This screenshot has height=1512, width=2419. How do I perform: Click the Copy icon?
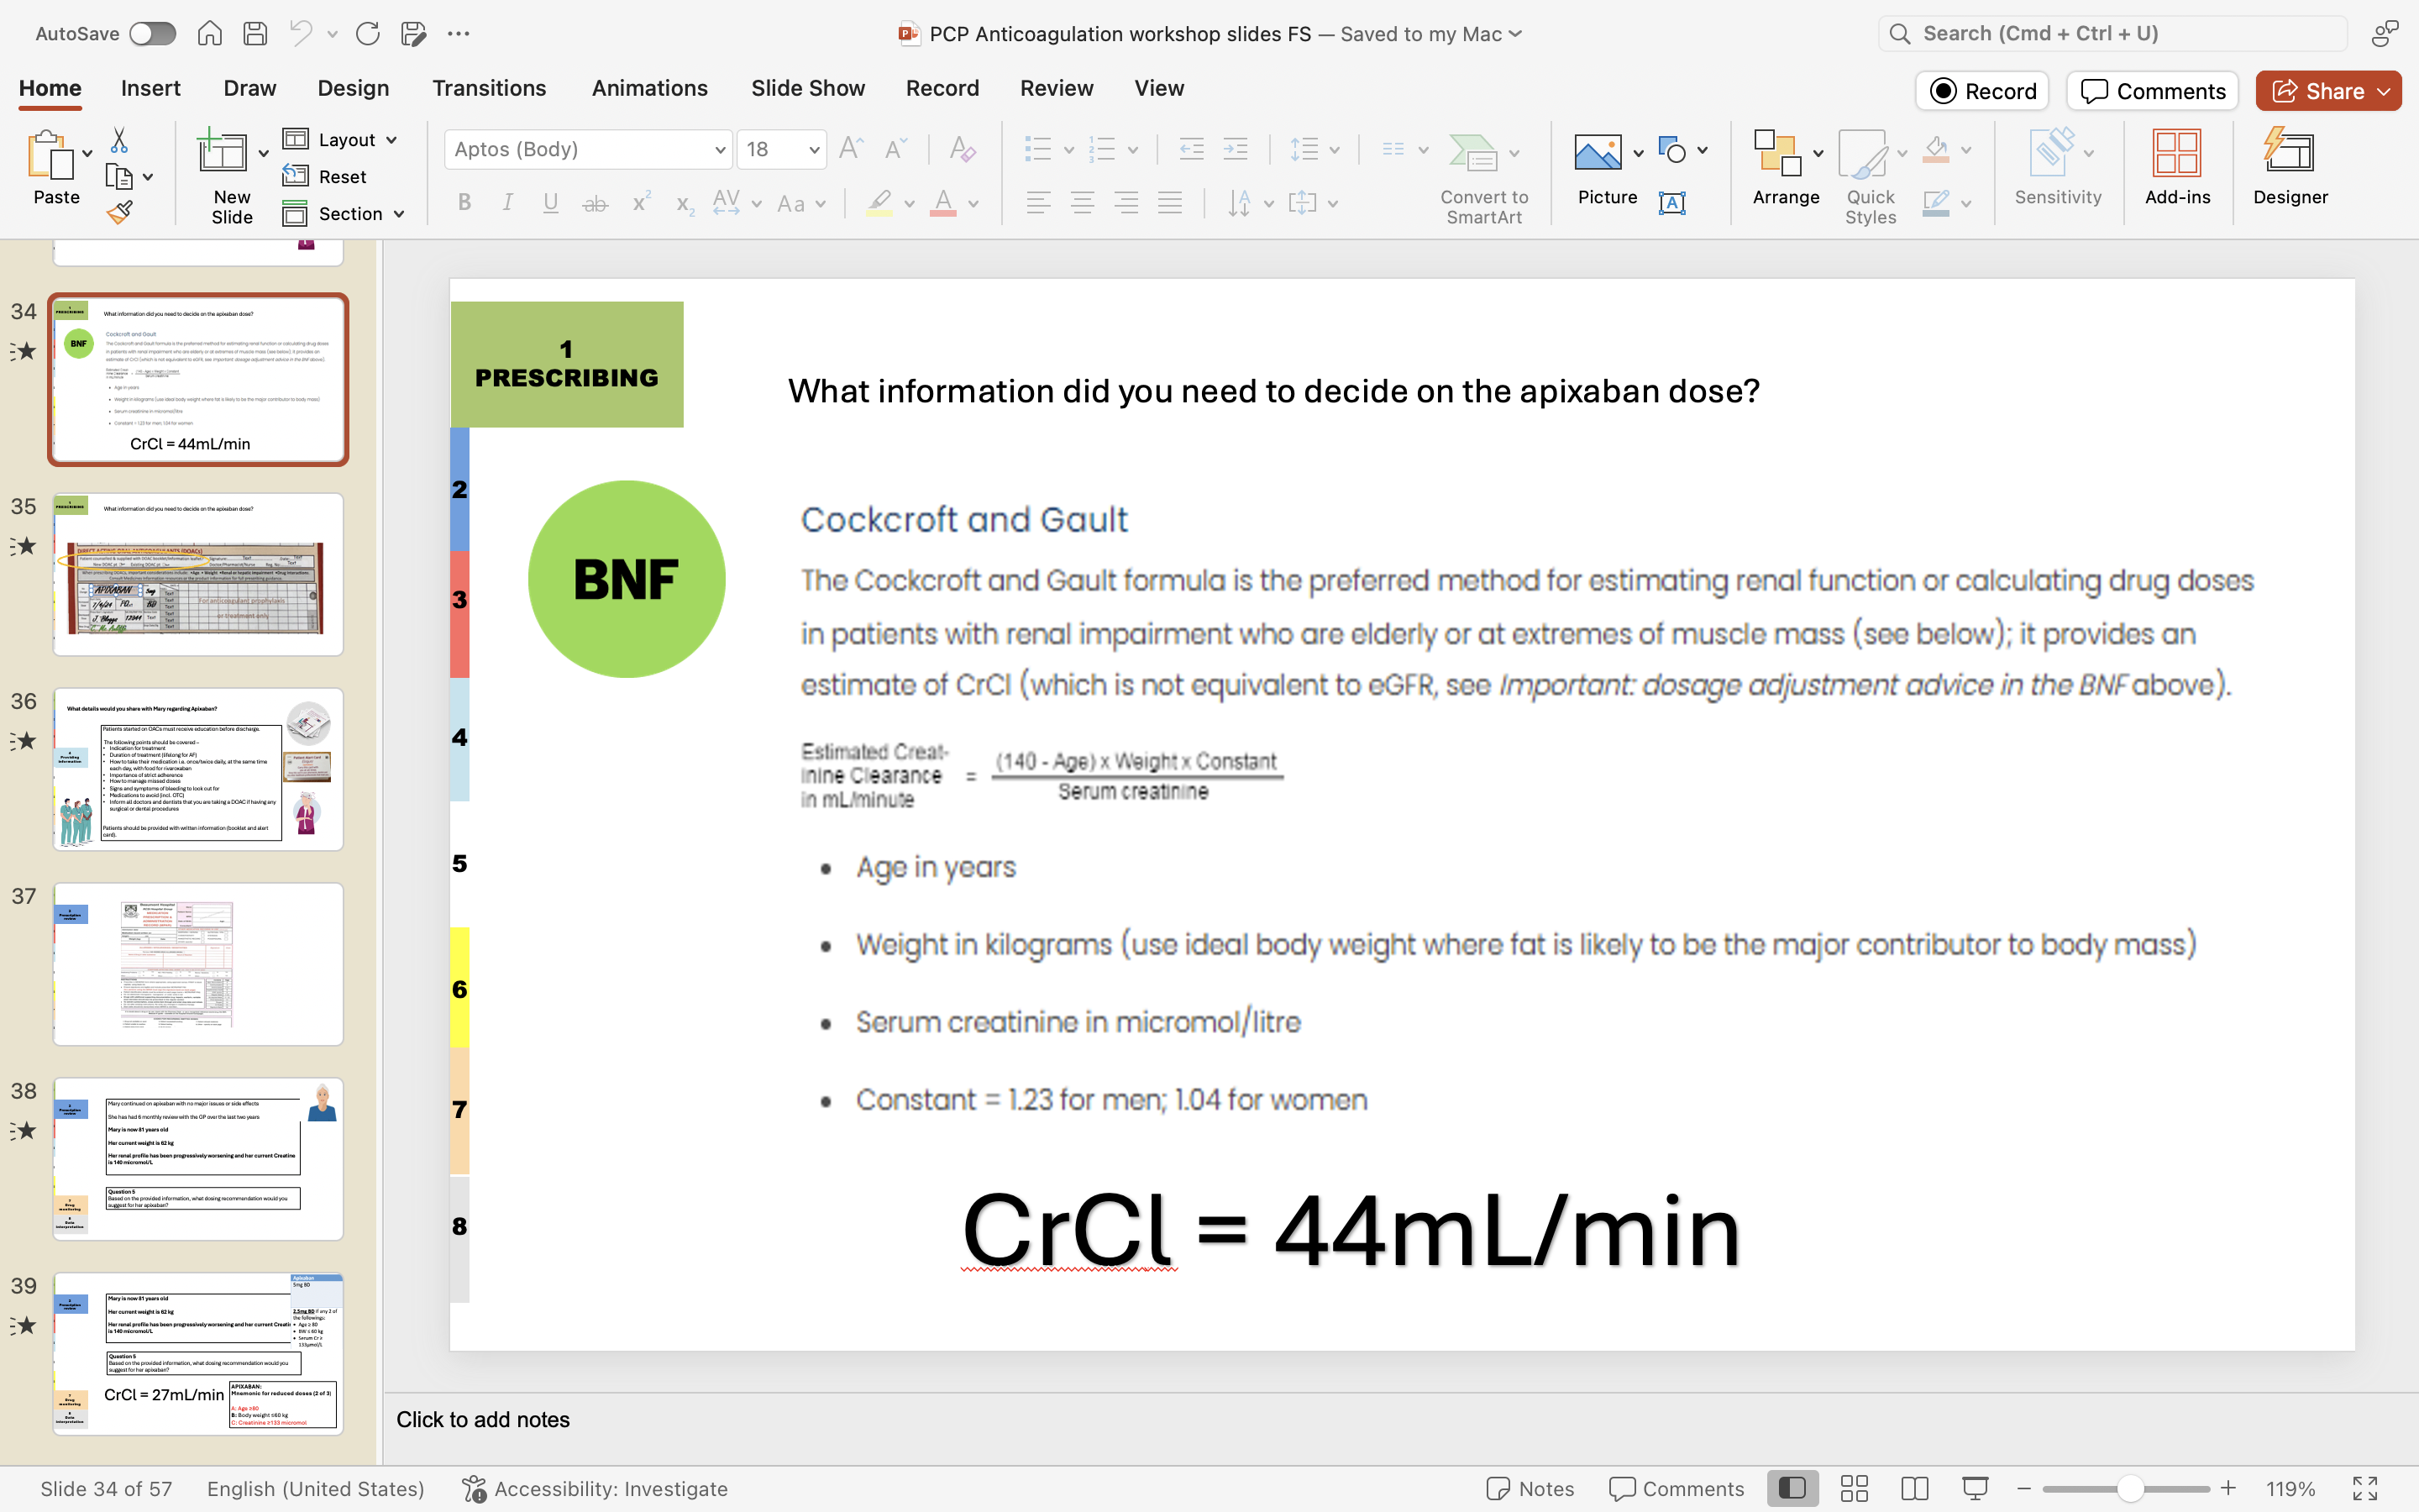(119, 177)
